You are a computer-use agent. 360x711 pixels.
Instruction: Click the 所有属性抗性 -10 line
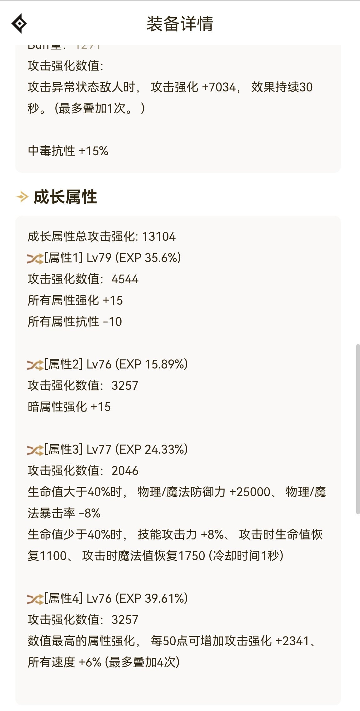(75, 322)
